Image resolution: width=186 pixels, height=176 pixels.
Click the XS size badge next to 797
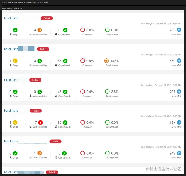[x=179, y=91]
